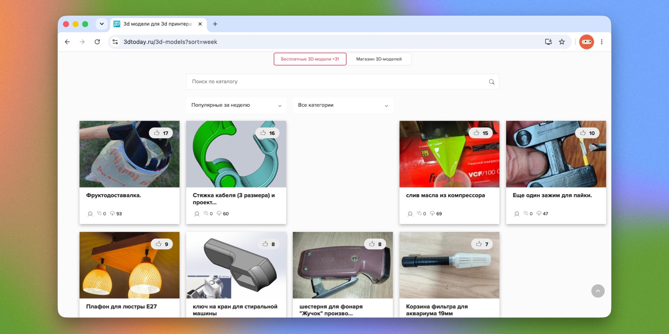The height and width of the screenshot is (334, 669).
Task: Open Еще один зажим для пайки link
Action: (552, 195)
